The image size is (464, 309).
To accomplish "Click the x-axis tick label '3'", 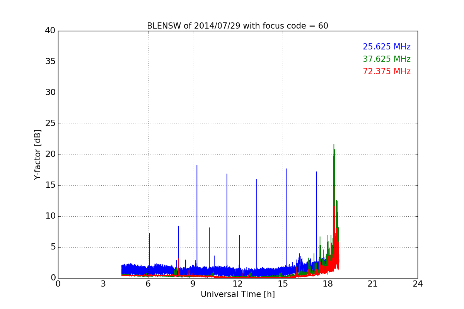I will pos(103,284).
